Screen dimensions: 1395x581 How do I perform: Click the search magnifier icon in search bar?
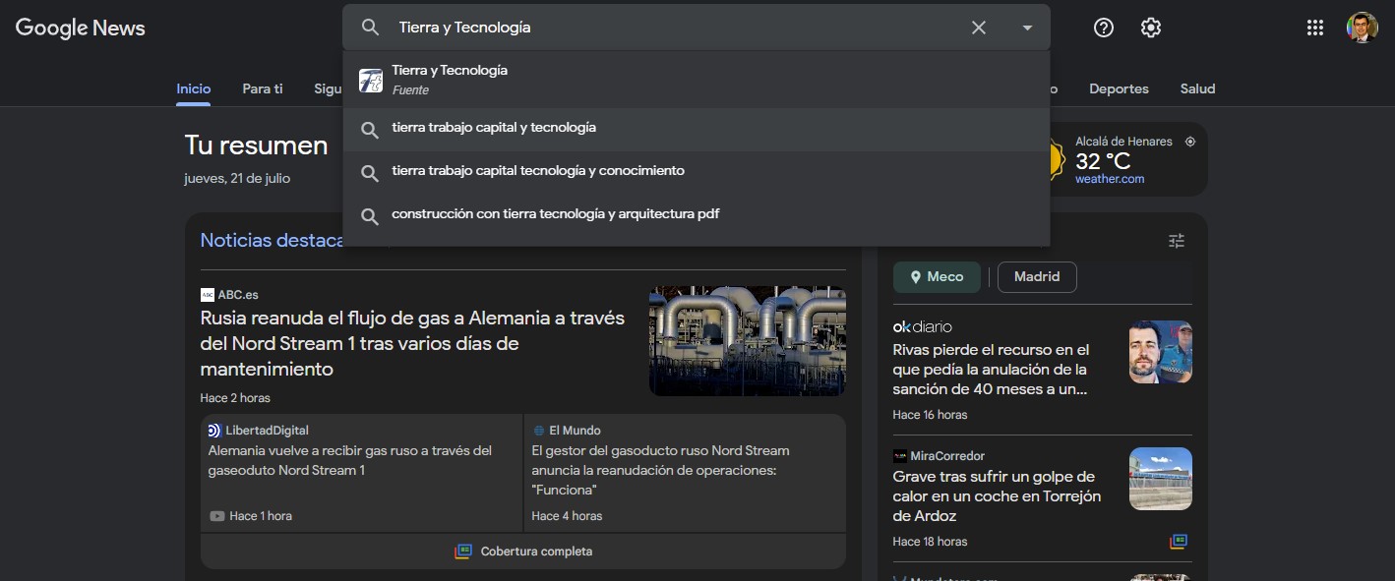(370, 28)
